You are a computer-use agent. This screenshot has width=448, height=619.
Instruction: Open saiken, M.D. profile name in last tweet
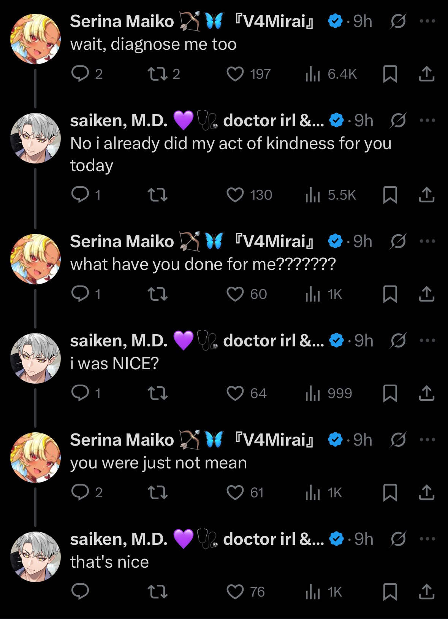coord(119,539)
